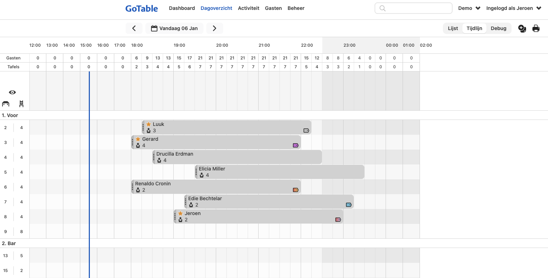The image size is (548, 278).
Task: Click the table icon in the column header
Action: pos(6,104)
